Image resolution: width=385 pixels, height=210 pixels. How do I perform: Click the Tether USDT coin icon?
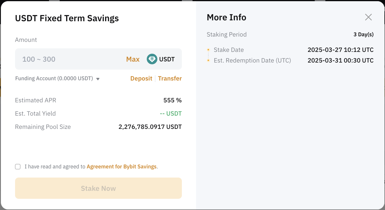(x=152, y=59)
